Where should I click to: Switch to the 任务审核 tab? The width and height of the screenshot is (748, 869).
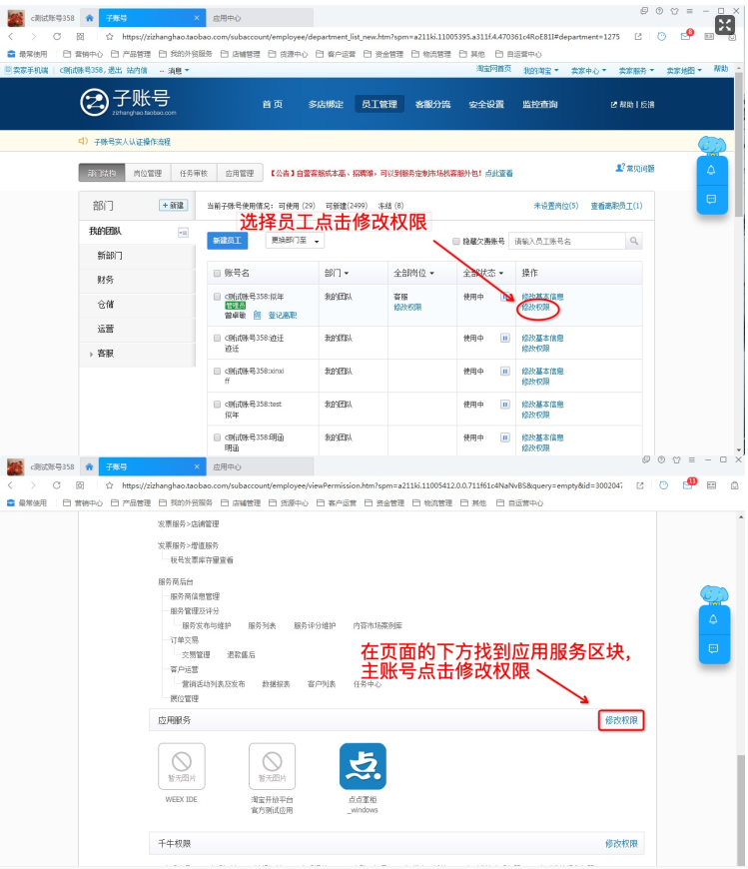(194, 173)
